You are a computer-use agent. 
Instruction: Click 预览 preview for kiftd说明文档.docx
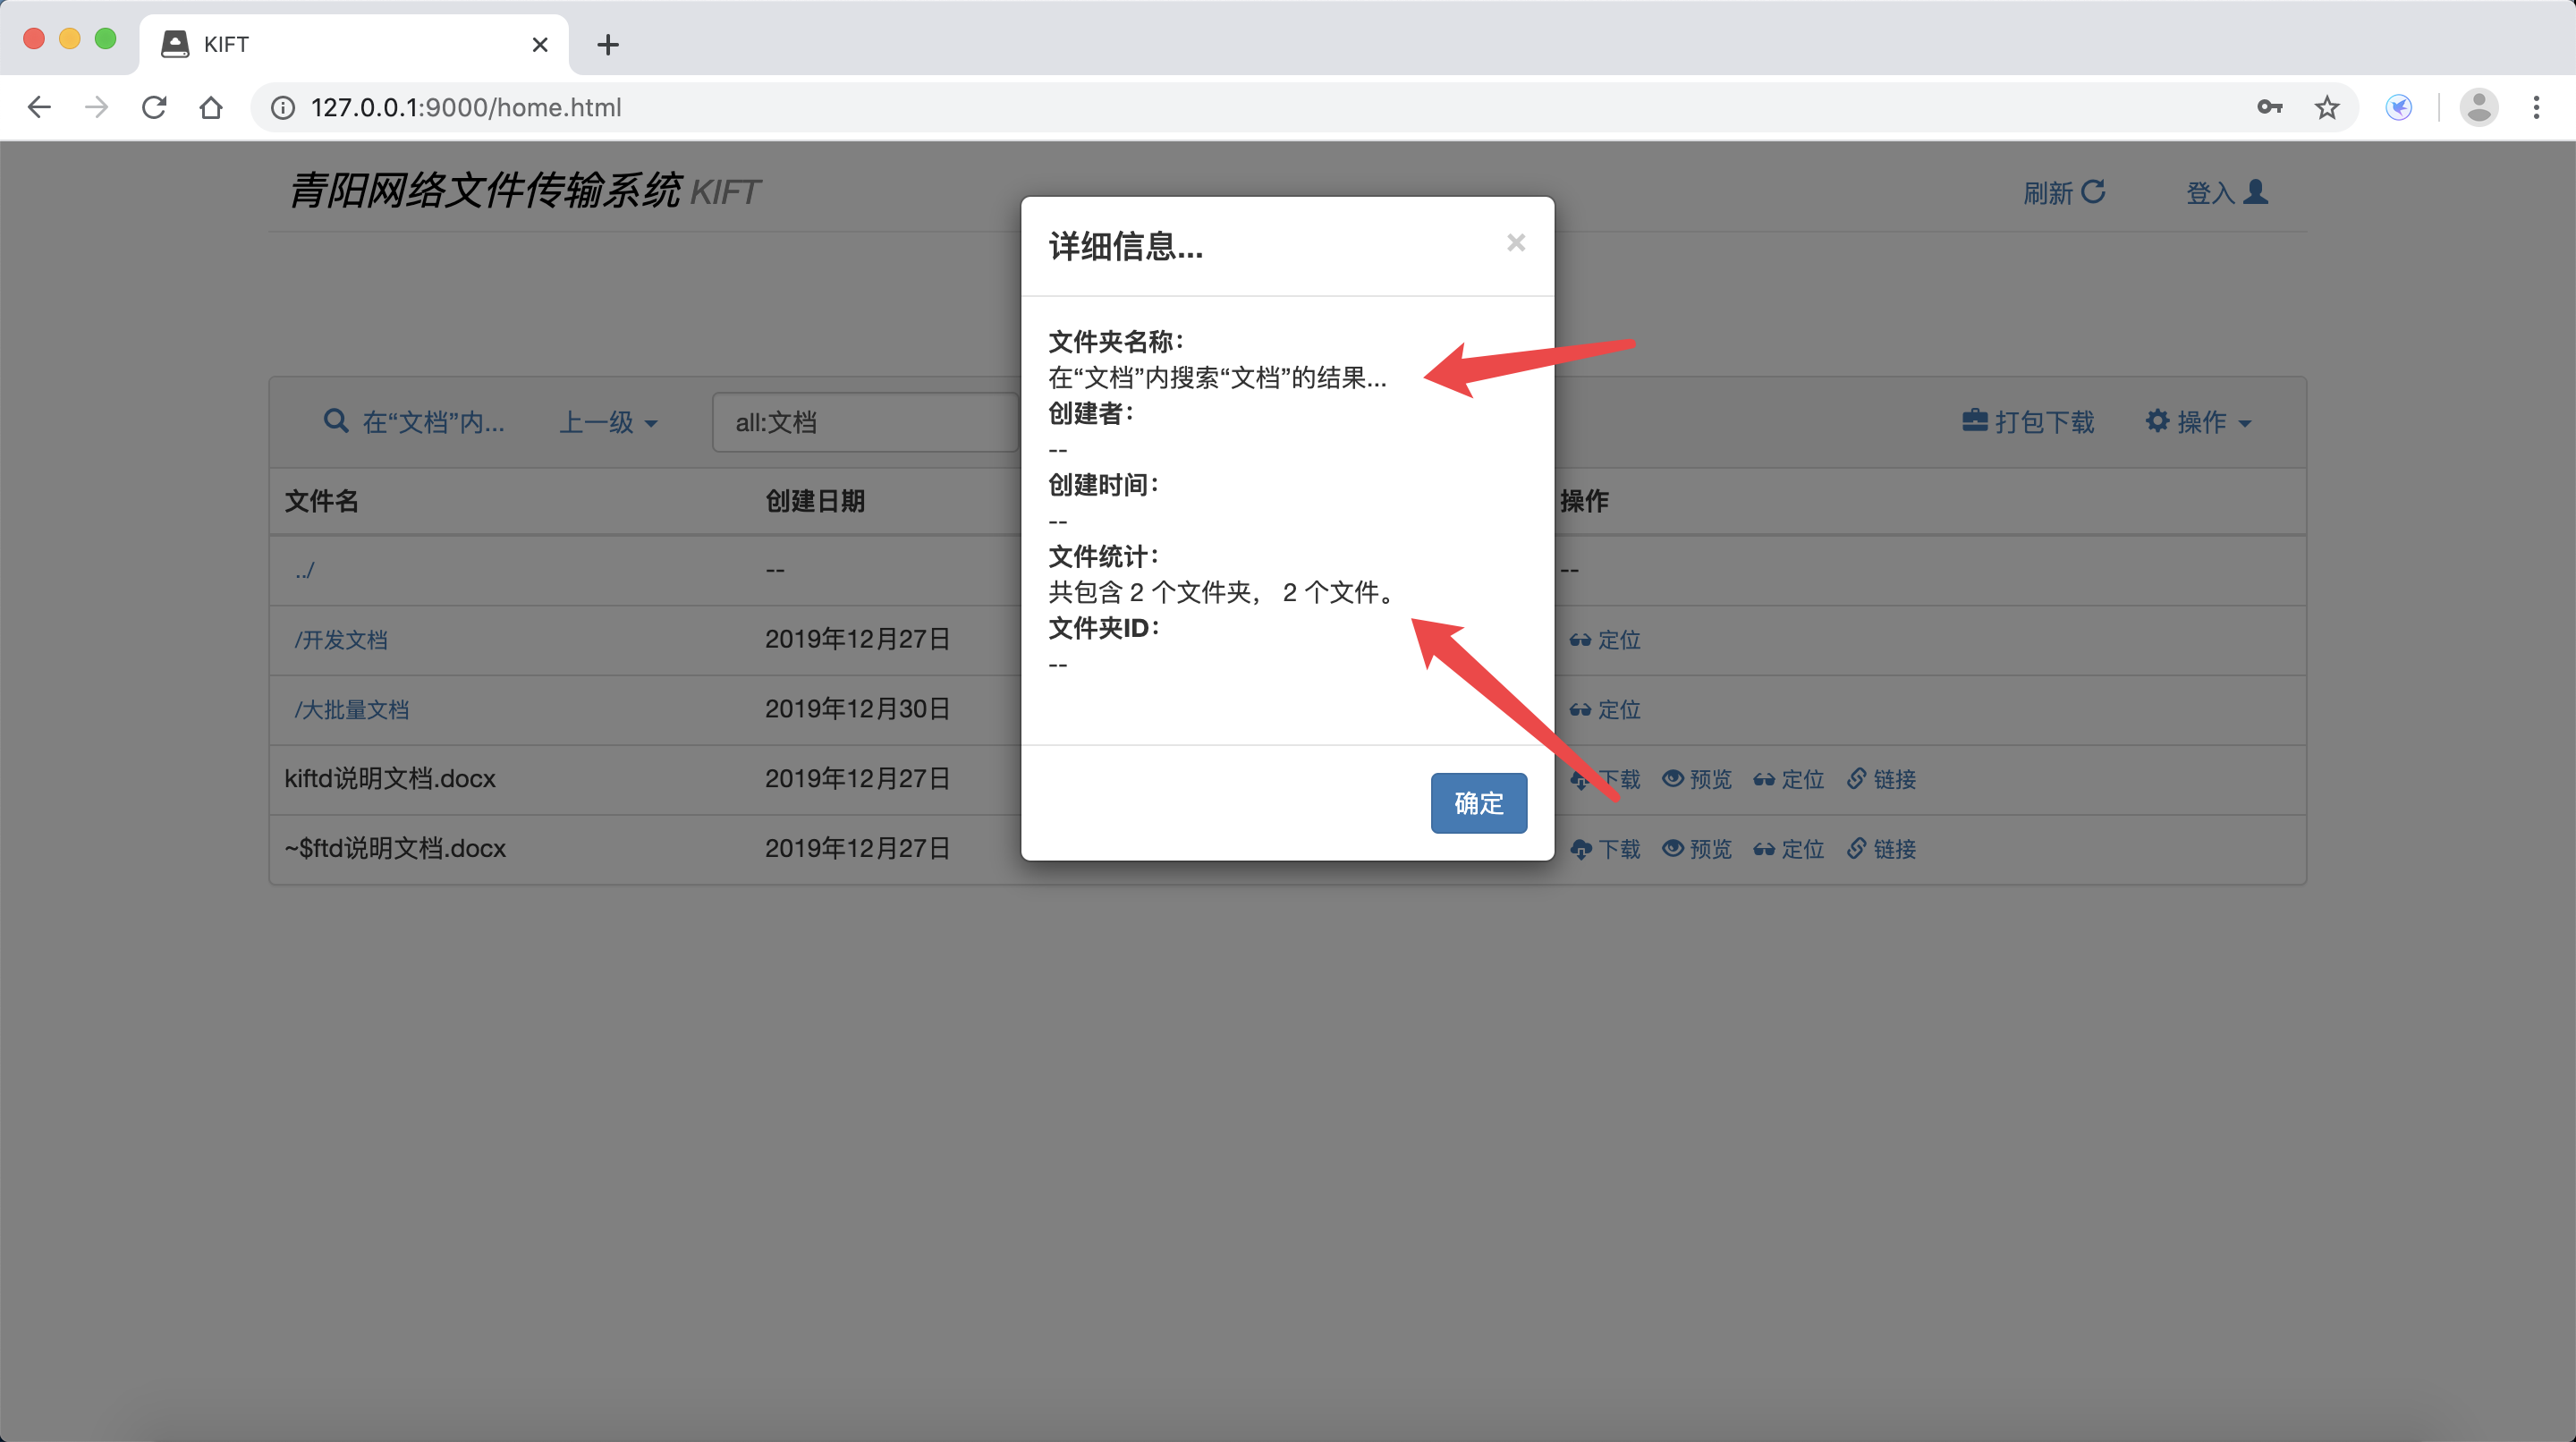point(1697,779)
